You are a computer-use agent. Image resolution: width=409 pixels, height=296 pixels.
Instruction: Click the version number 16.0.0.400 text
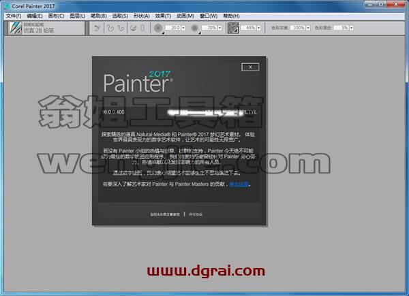click(114, 112)
